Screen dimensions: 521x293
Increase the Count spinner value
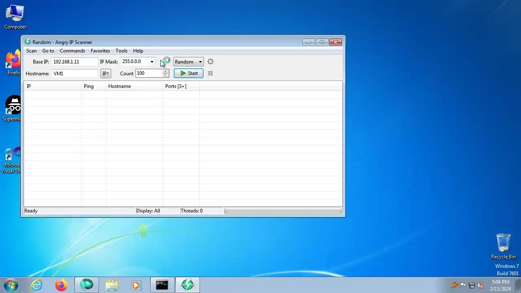166,71
